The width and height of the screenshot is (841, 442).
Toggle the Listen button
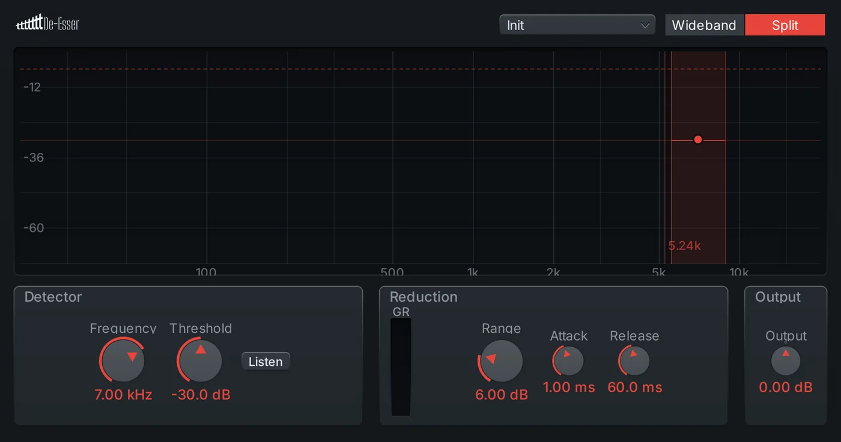click(266, 361)
